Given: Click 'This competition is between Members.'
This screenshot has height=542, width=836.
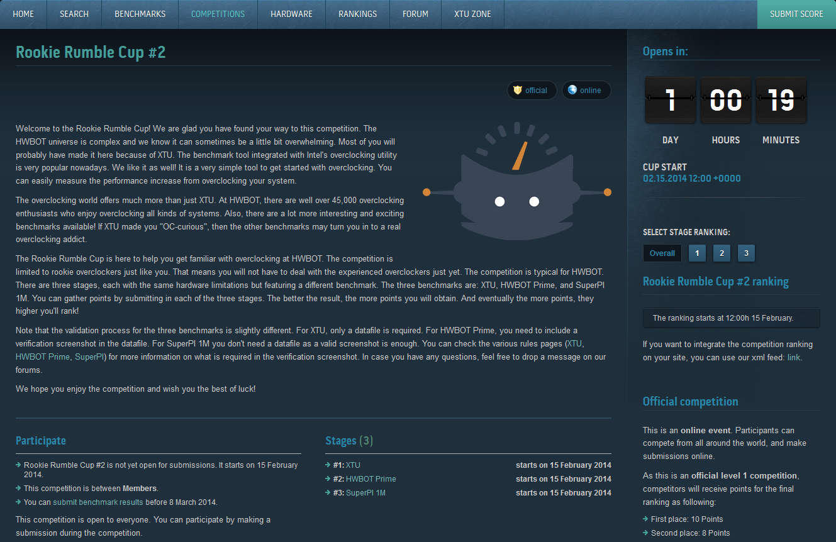Looking at the screenshot, I should 91,489.
